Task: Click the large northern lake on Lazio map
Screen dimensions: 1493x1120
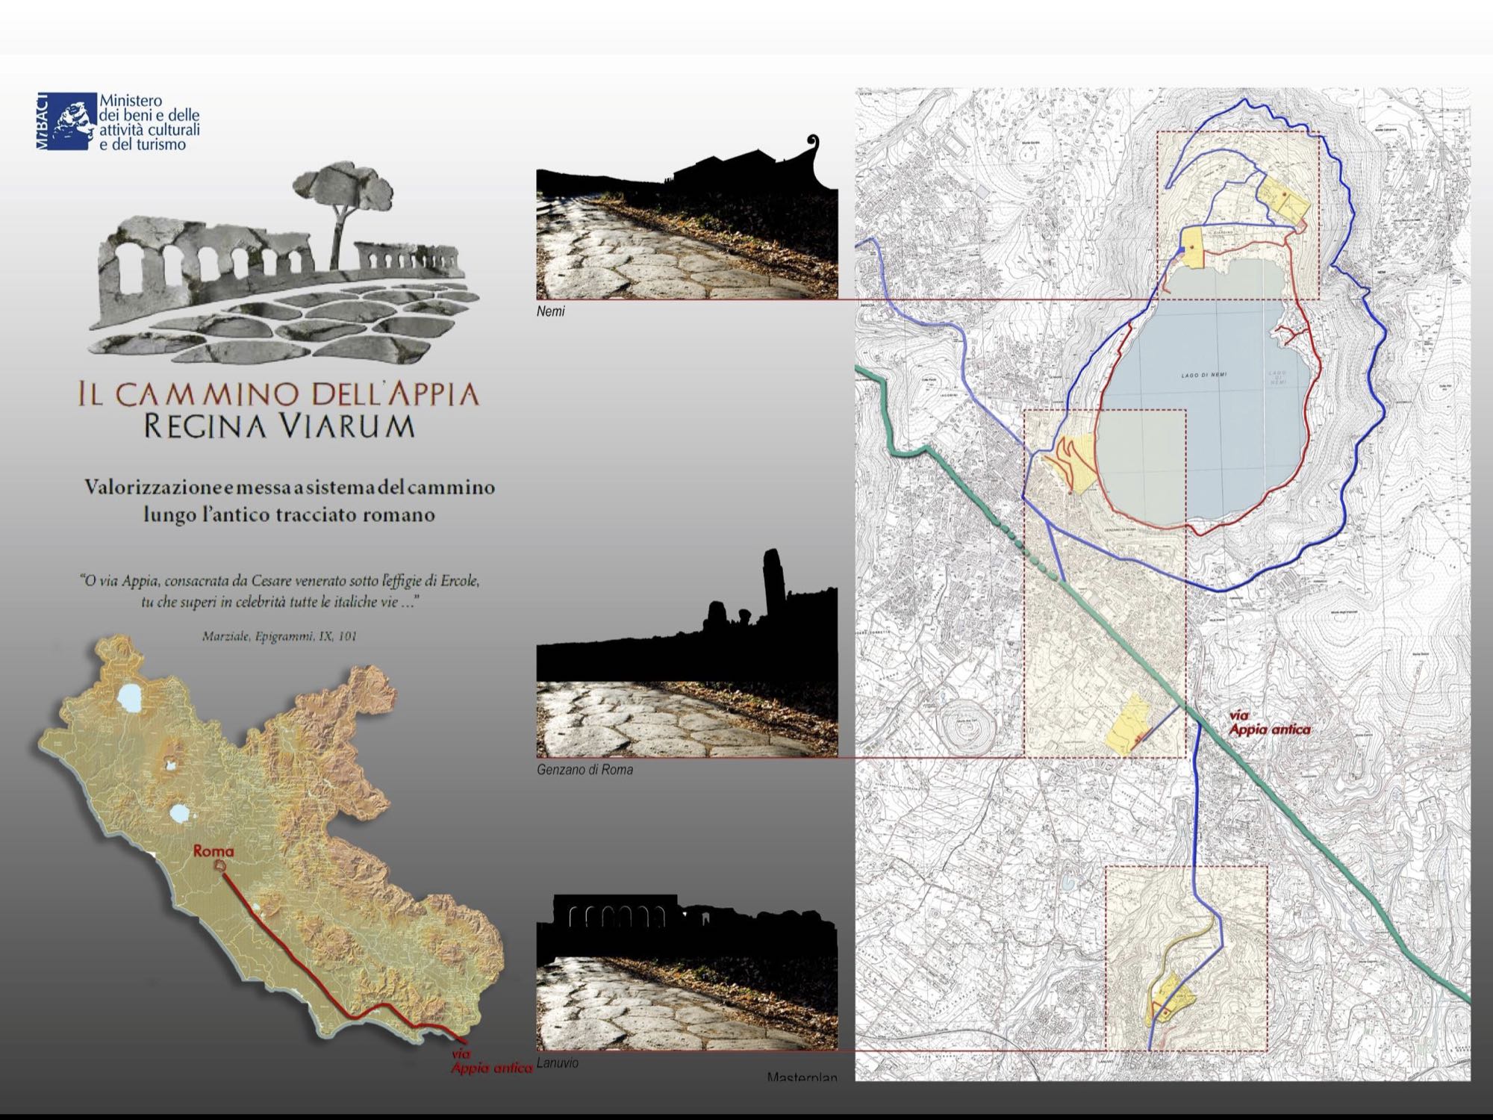Action: coord(129,699)
